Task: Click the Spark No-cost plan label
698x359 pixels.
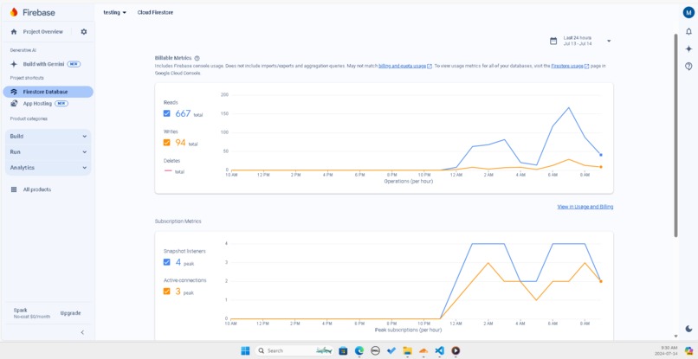Action: [x=31, y=313]
